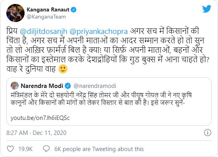Click the smiley emoji in tweet
Screen dimensions: 218x157
point(63,69)
